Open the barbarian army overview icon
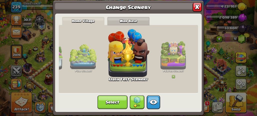 click(x=16, y=84)
